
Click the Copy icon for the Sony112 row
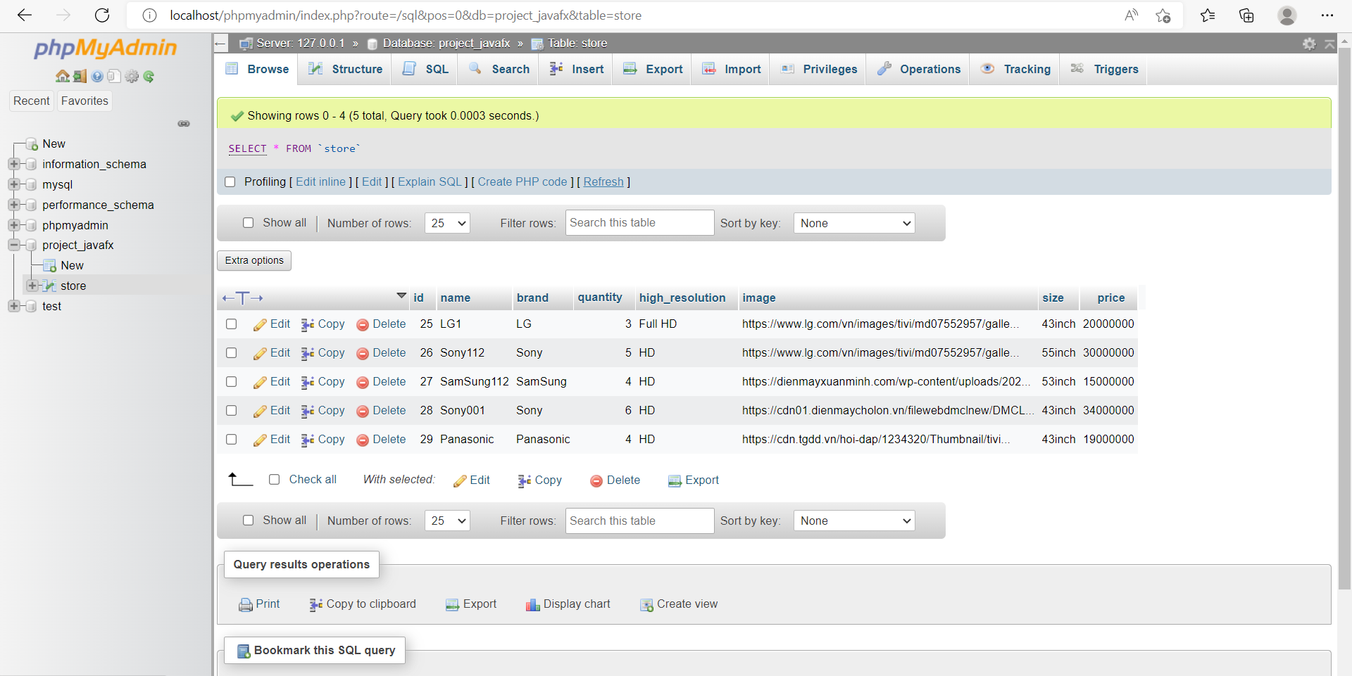(307, 353)
